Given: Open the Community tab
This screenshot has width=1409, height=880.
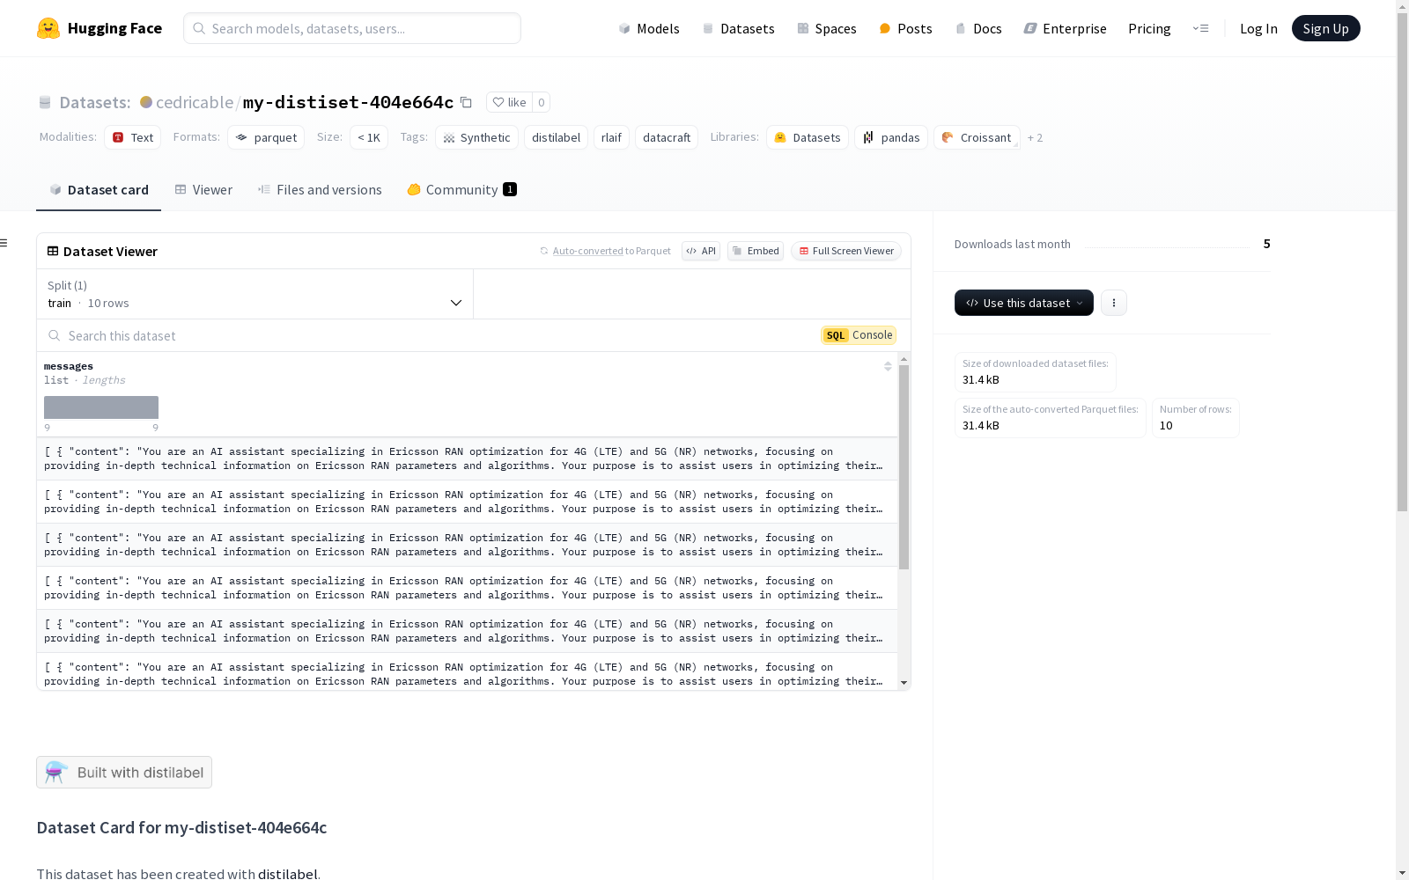Looking at the screenshot, I should coord(461,189).
